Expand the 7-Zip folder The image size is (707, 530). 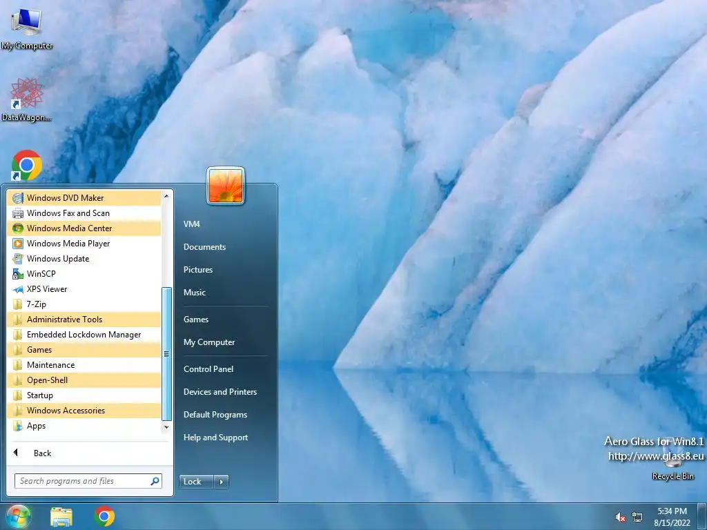(84, 304)
